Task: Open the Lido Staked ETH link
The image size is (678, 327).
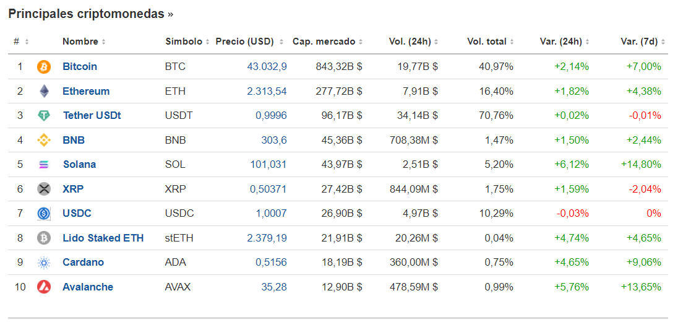Action: (103, 238)
